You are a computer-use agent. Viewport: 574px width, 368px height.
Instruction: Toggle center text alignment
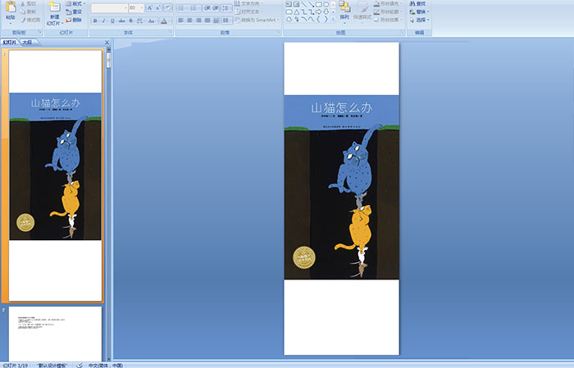189,20
